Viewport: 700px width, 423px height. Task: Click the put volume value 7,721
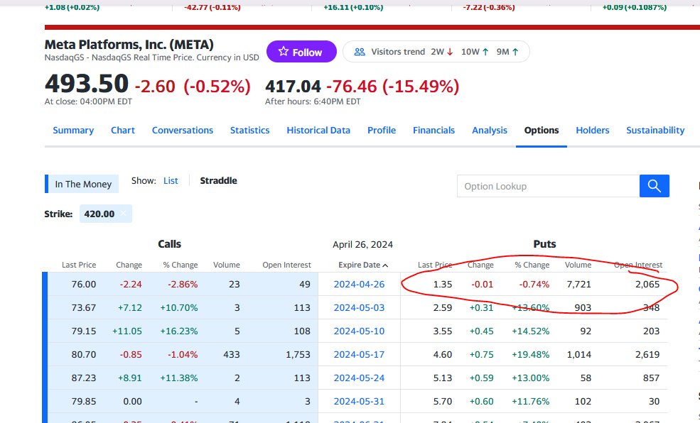579,285
